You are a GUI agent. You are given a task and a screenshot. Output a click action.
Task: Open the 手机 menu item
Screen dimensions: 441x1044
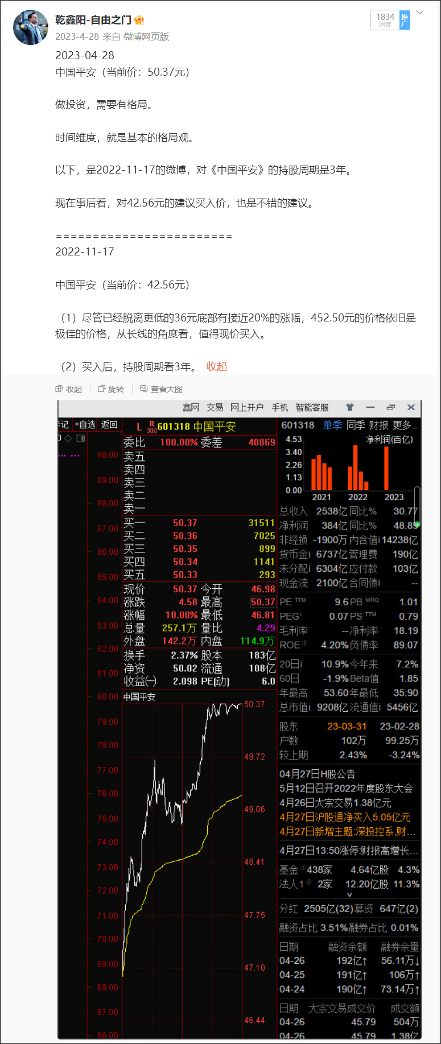[280, 407]
